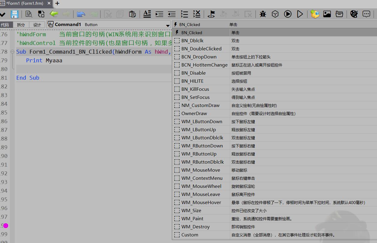Enable the WM_MouseMove event checkbox
Image resolution: width=377 pixels, height=243 pixels.
177,170
